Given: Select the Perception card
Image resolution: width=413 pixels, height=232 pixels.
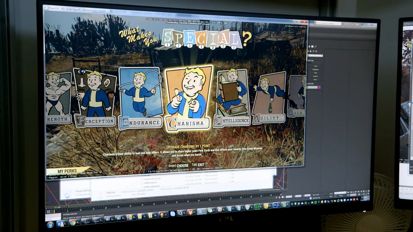Looking at the screenshot, I should [95, 98].
